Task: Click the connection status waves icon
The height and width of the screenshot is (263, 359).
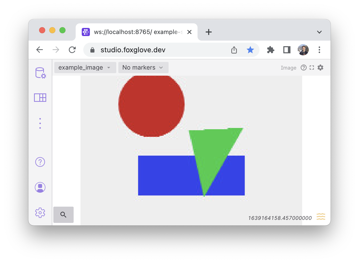Action: pyautogui.click(x=321, y=217)
